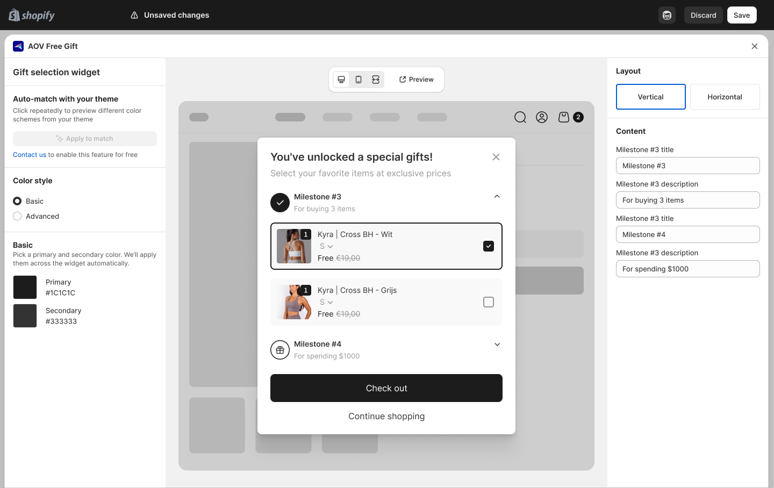
Task: Open the search icon in the preview
Action: tap(520, 117)
